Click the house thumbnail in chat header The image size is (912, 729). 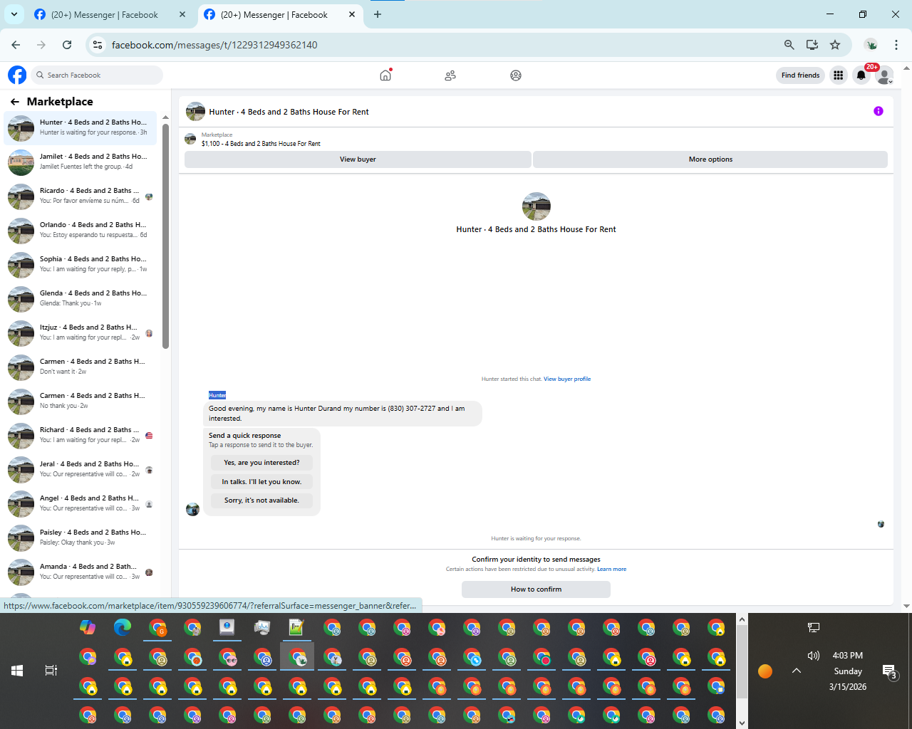tap(195, 112)
